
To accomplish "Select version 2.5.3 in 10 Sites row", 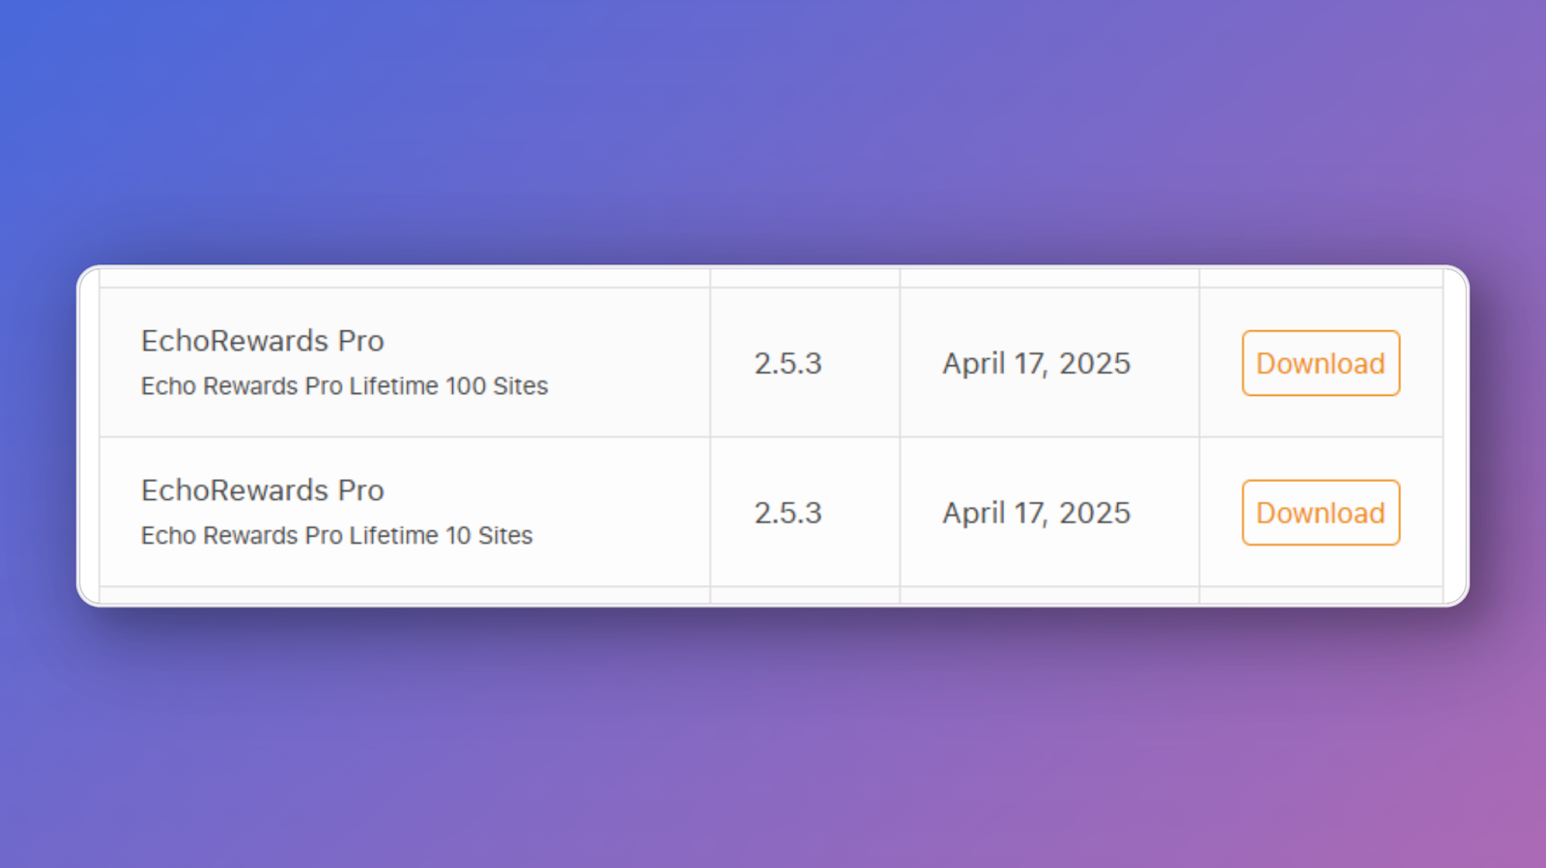I will pyautogui.click(x=787, y=514).
